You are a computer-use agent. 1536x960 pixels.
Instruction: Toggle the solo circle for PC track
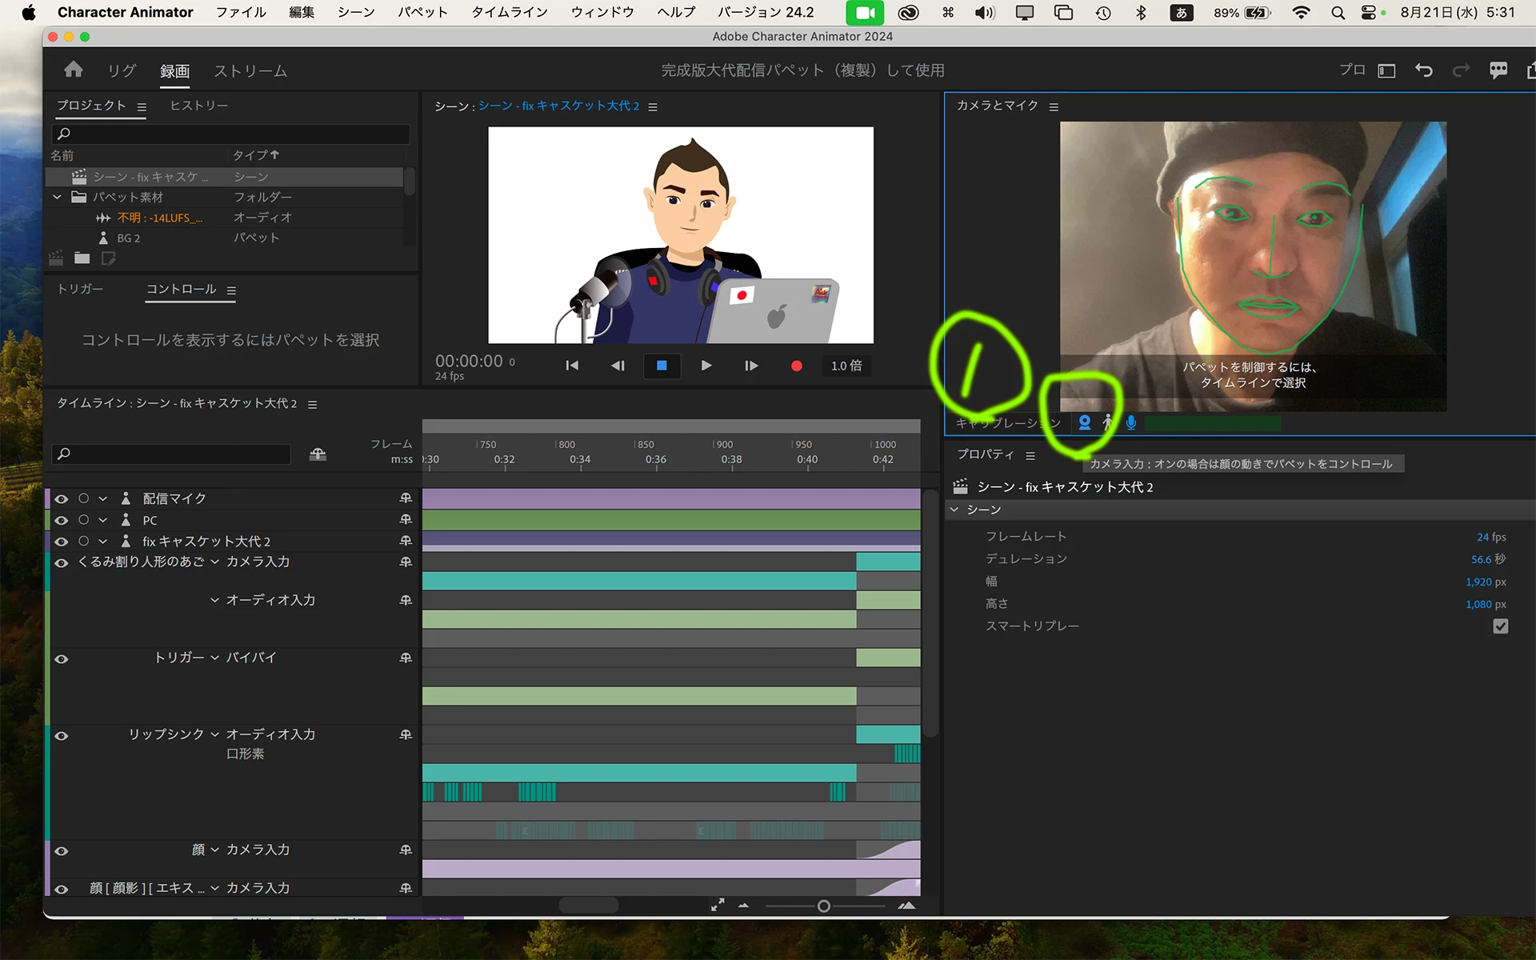tap(84, 520)
